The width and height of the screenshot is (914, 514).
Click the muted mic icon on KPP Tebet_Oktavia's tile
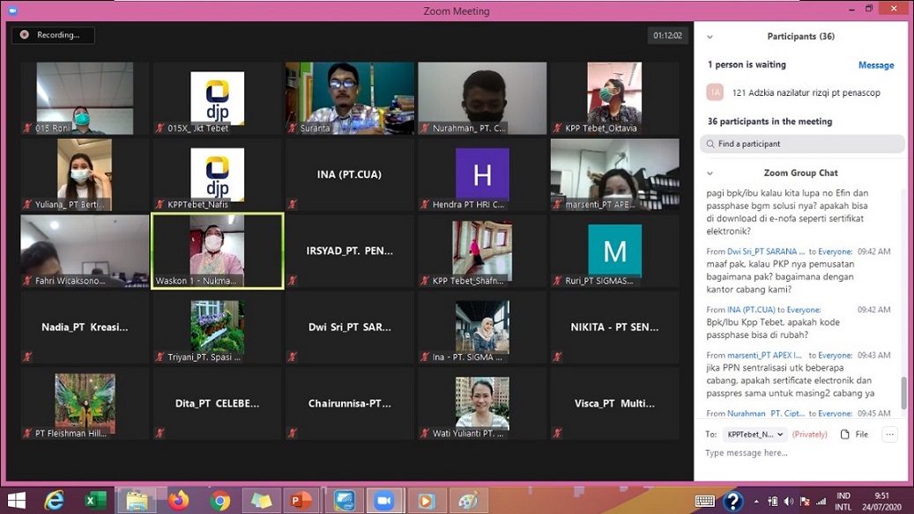click(x=558, y=128)
